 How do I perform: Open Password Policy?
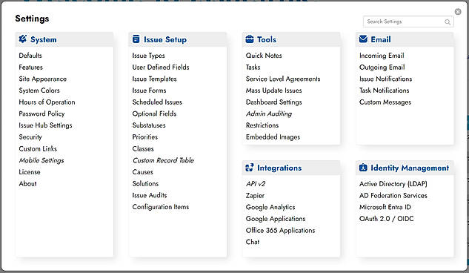[41, 114]
